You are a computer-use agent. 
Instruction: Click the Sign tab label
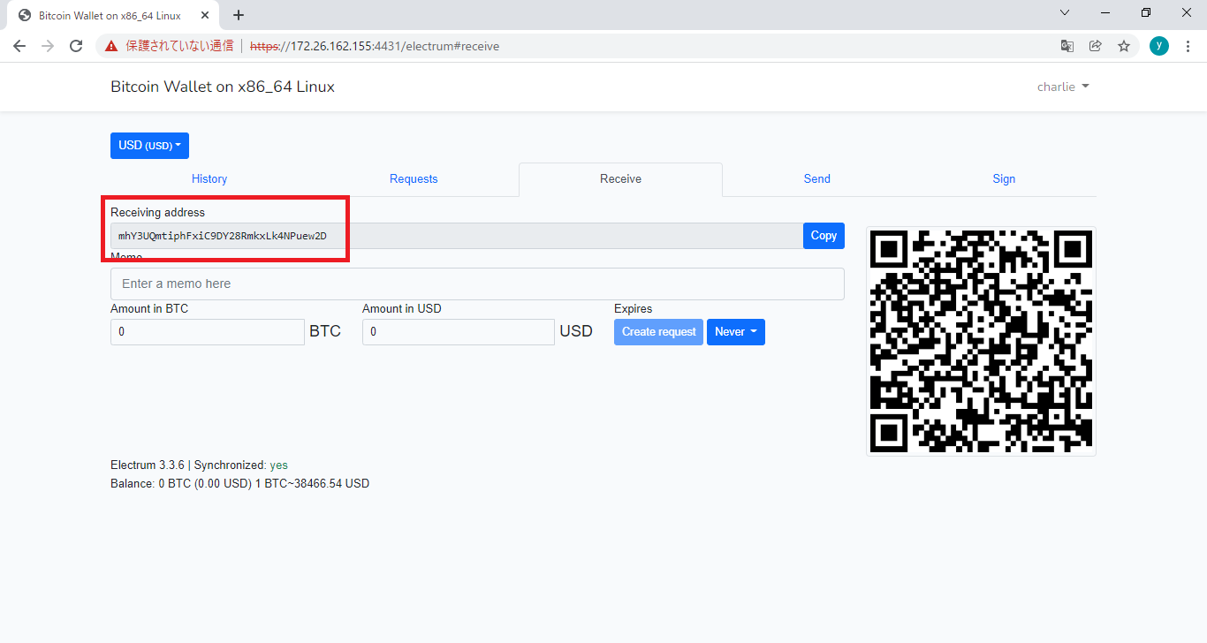point(1004,178)
